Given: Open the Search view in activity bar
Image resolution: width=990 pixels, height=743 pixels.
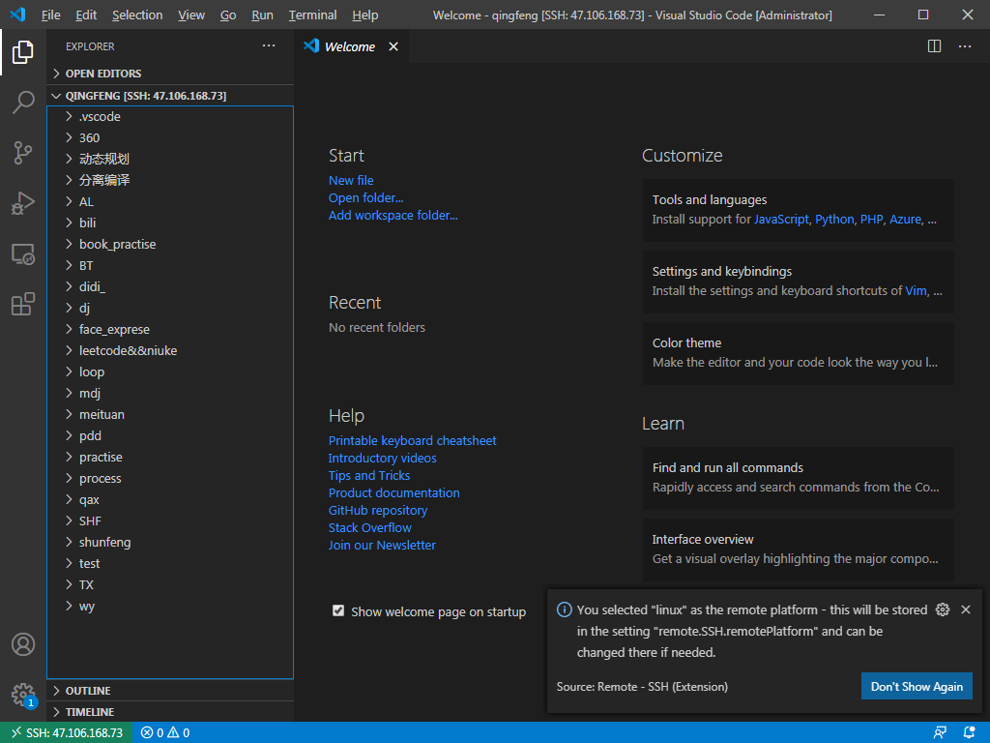Looking at the screenshot, I should [23, 103].
